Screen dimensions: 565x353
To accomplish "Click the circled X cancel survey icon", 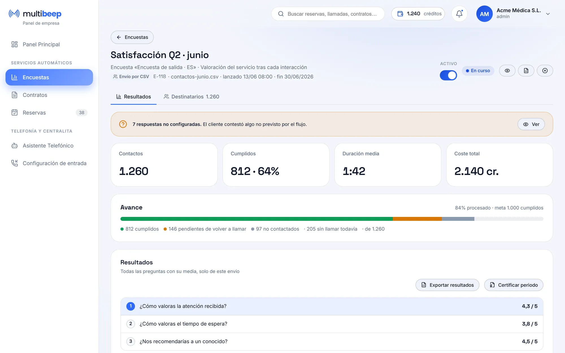I will point(545,71).
